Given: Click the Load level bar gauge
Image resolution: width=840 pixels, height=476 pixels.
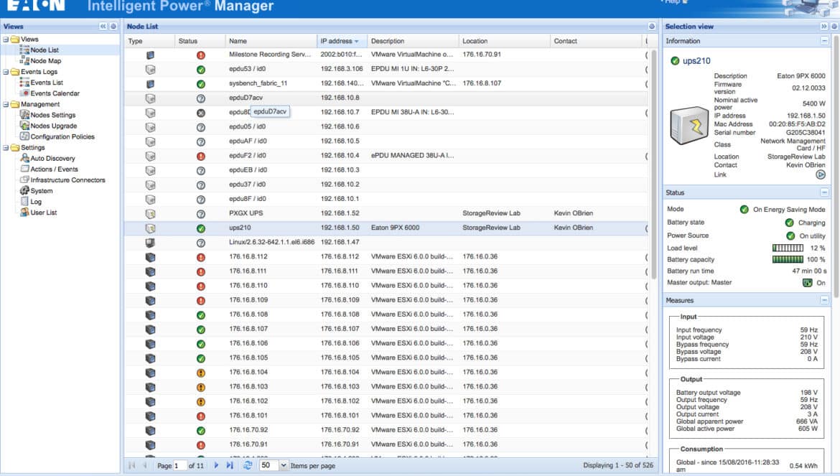Looking at the screenshot, I should pyautogui.click(x=788, y=248).
